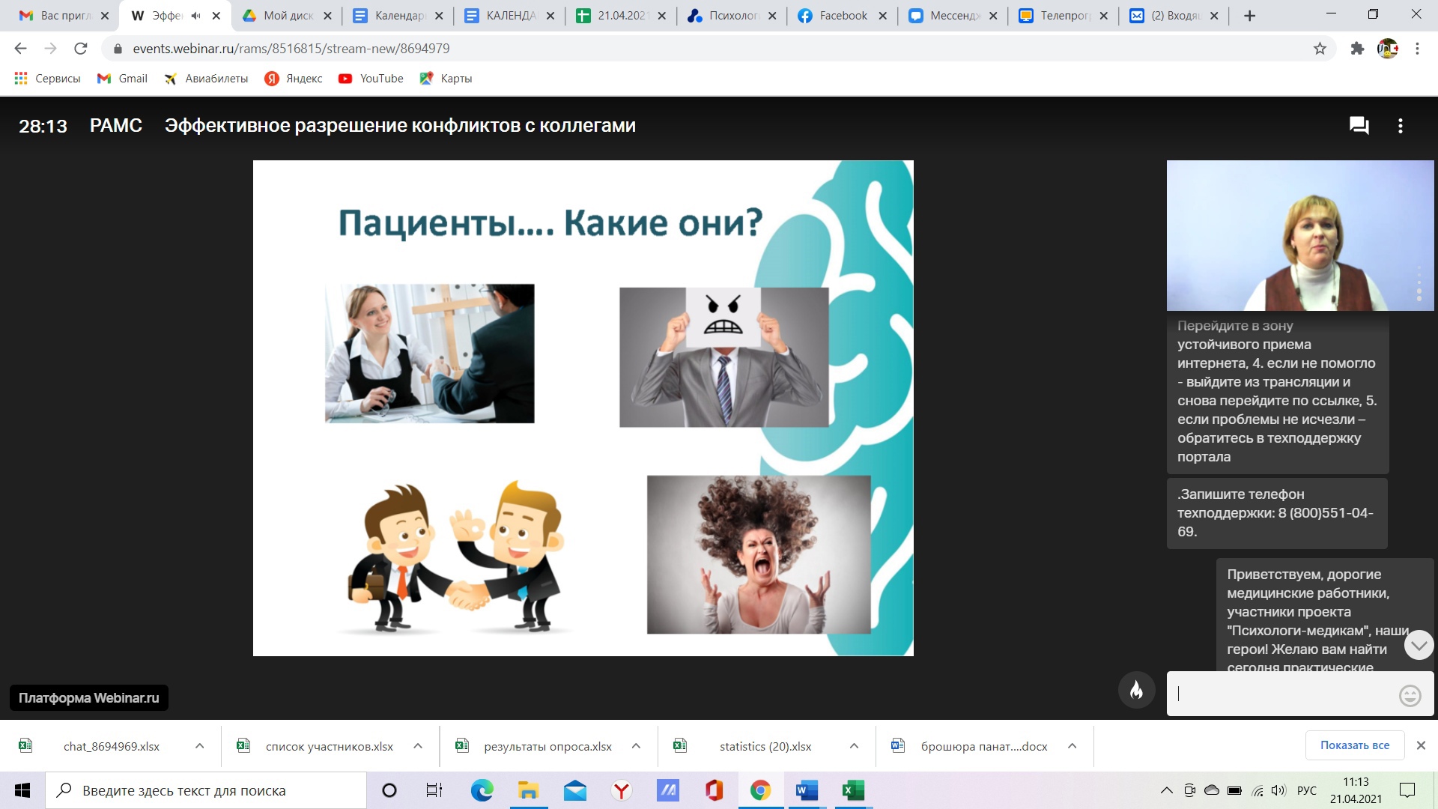
Task: Mute audio icon on webinar tab
Action: point(196,16)
